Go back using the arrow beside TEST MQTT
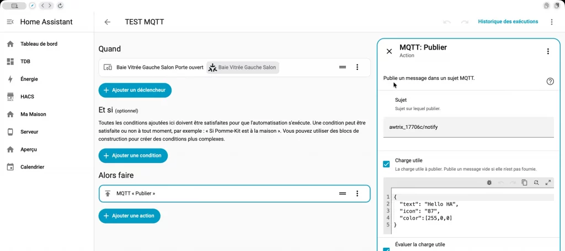Image resolution: width=565 pixels, height=251 pixels. (x=108, y=22)
